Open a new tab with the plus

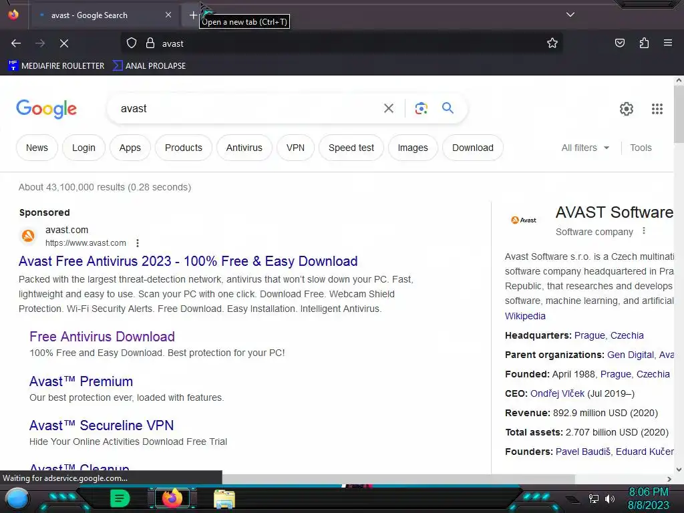pos(193,15)
